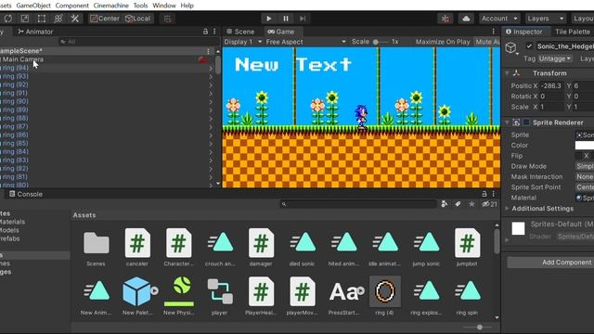Viewport: 594px width, 334px height.
Task: Select the damager script asset
Action: [x=261, y=248]
